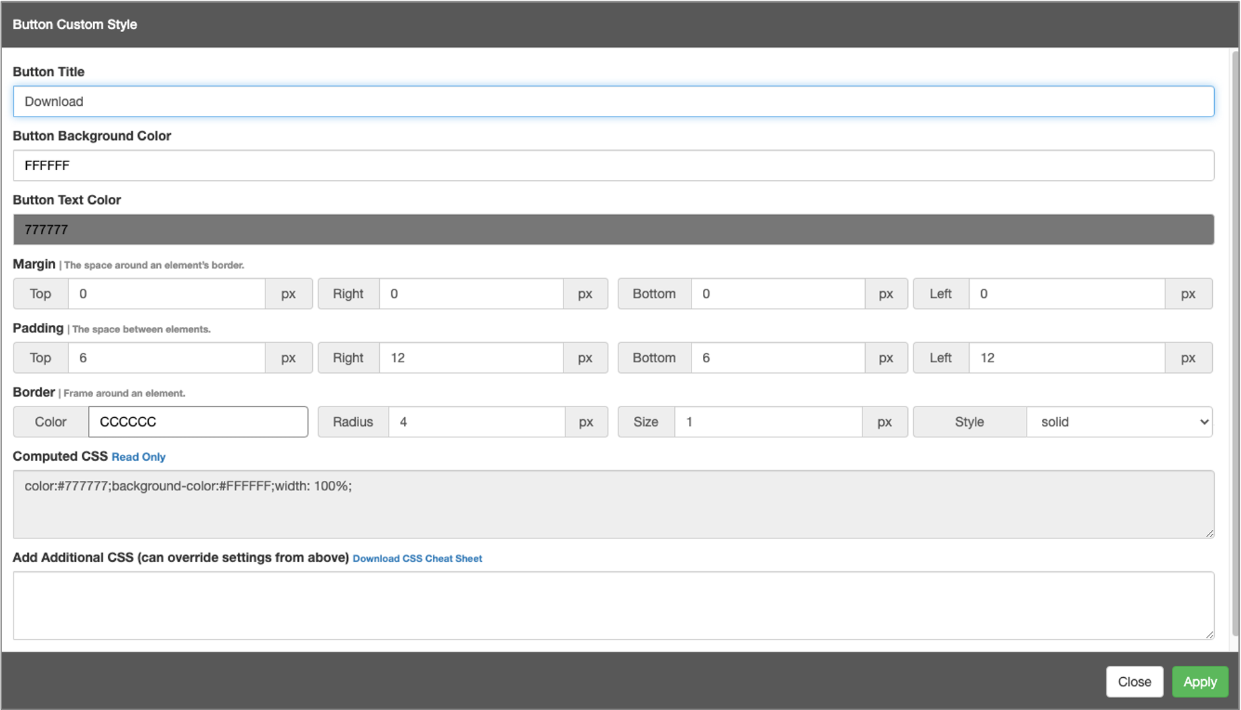Viewport: 1241px width, 710px height.
Task: Click the Padding Top value field
Action: (166, 358)
